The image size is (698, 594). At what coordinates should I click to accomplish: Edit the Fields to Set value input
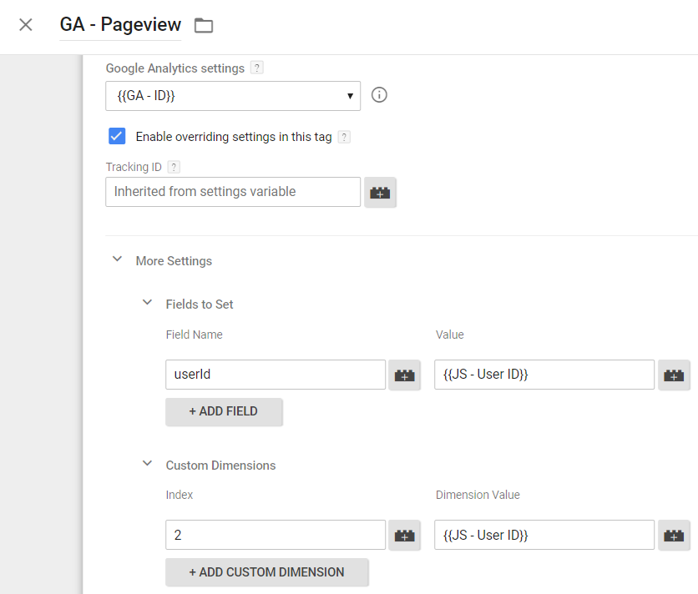click(x=544, y=375)
